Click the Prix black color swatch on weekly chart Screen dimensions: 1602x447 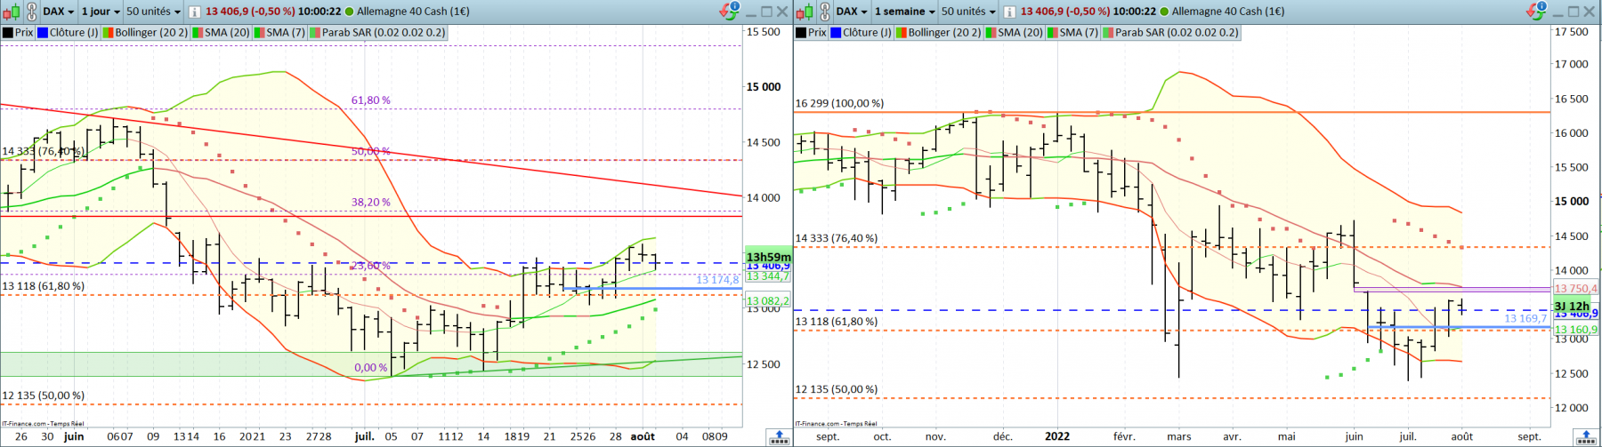(x=801, y=33)
